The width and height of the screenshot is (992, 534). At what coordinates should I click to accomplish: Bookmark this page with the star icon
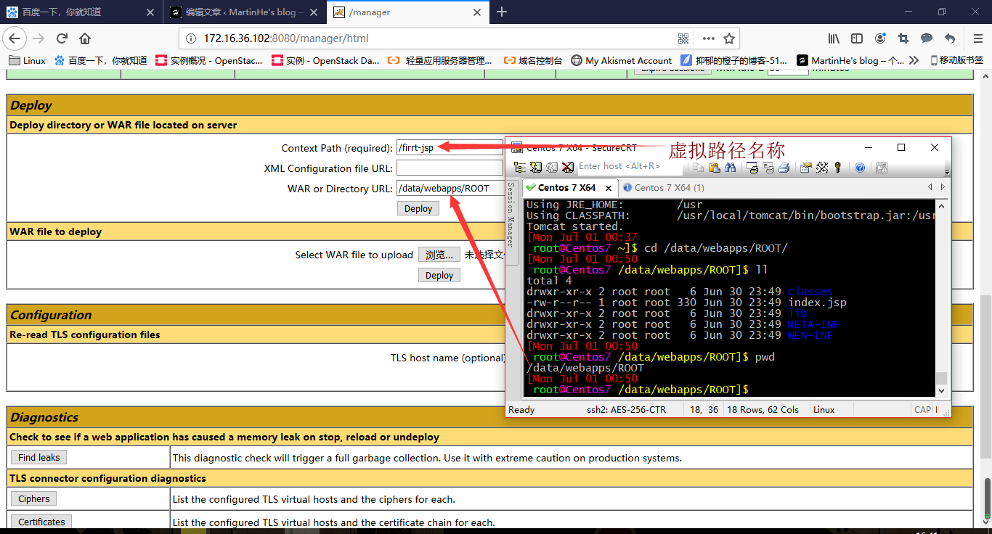[x=729, y=38]
